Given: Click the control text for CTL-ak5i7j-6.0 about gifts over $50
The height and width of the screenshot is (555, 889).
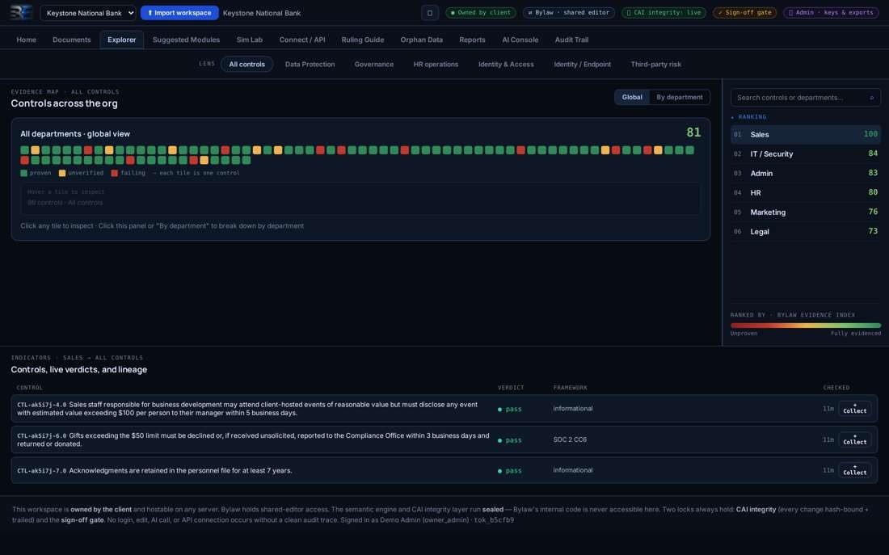Looking at the screenshot, I should pos(253,440).
